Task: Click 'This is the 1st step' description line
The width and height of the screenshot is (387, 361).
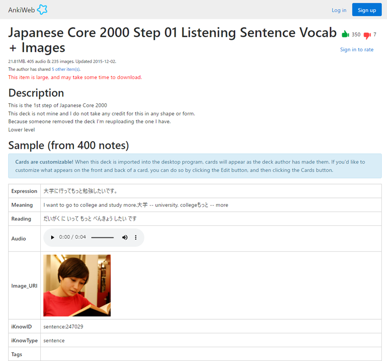Action: pos(57,105)
